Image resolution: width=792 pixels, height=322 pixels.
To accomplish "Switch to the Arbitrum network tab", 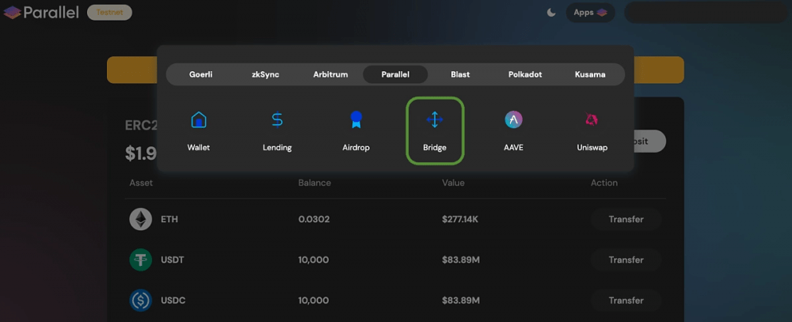I will 330,74.
